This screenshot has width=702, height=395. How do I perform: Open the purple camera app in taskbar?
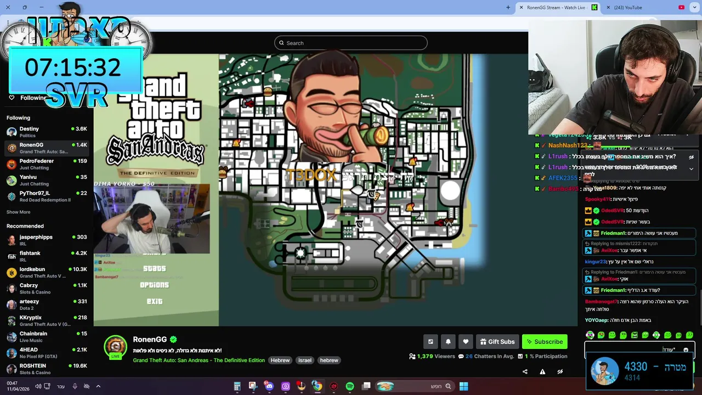point(285,386)
